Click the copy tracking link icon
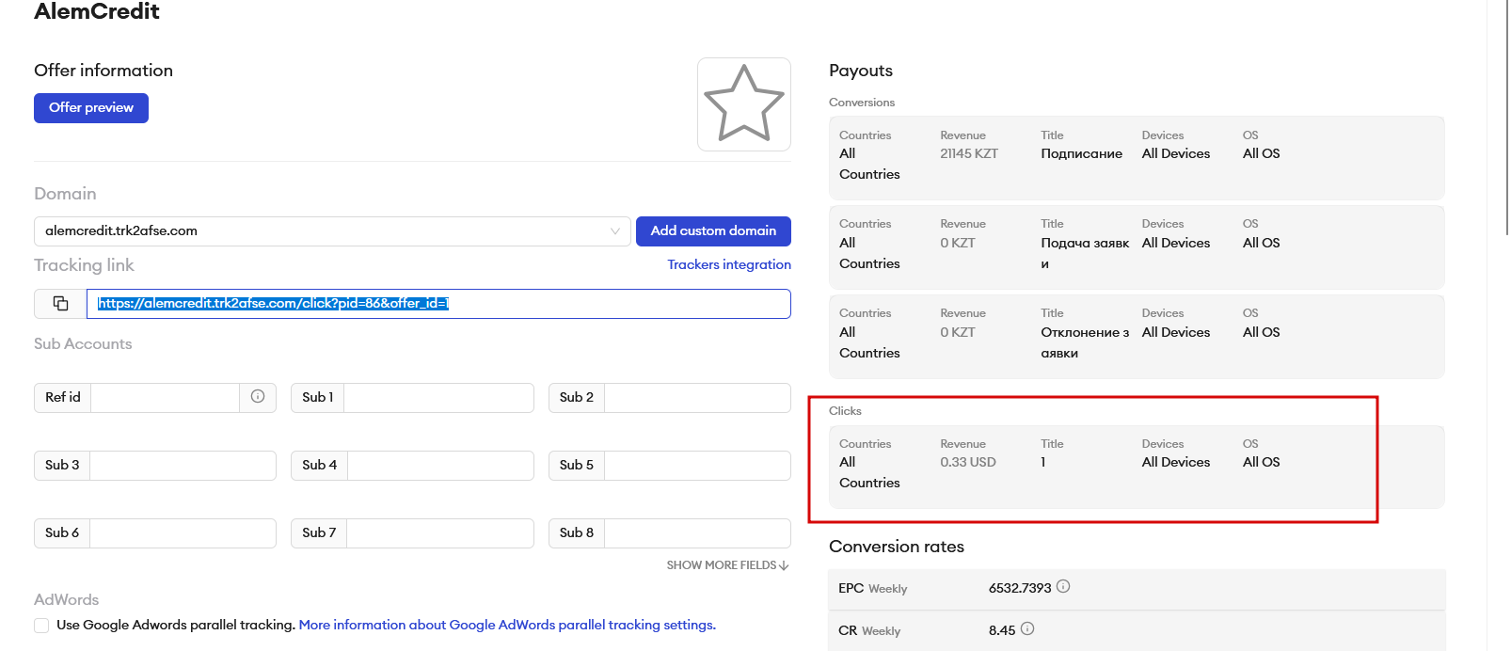This screenshot has width=1511, height=651. point(60,303)
